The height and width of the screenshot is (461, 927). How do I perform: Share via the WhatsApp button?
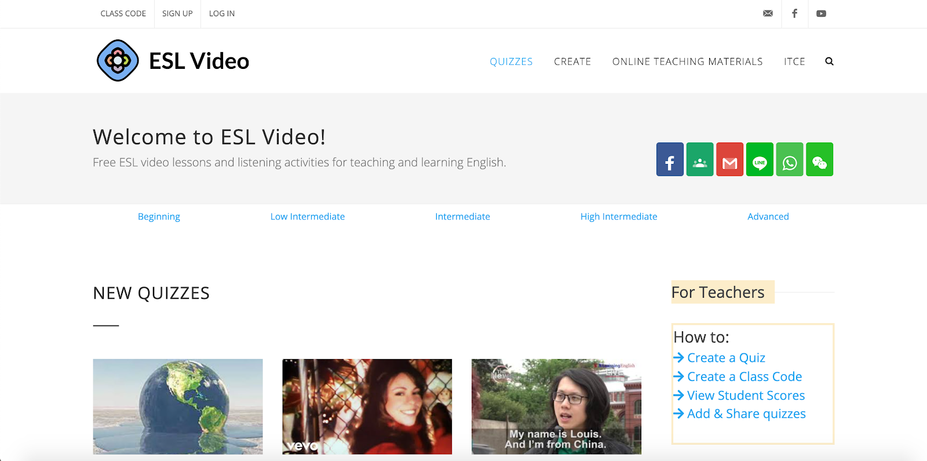pyautogui.click(x=790, y=159)
